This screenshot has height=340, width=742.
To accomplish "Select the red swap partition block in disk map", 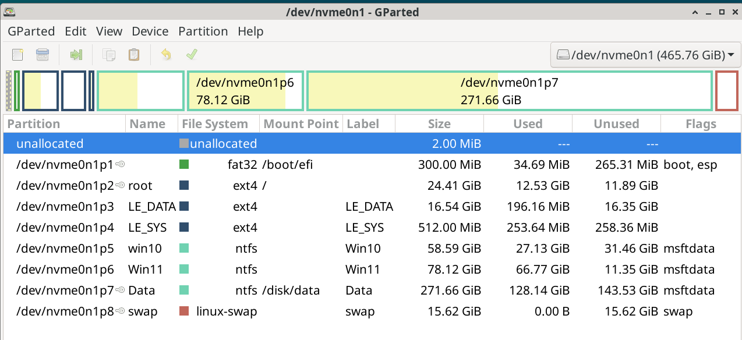I will pos(727,91).
